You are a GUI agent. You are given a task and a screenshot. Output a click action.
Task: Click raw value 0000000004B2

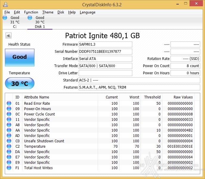tap(180, 130)
